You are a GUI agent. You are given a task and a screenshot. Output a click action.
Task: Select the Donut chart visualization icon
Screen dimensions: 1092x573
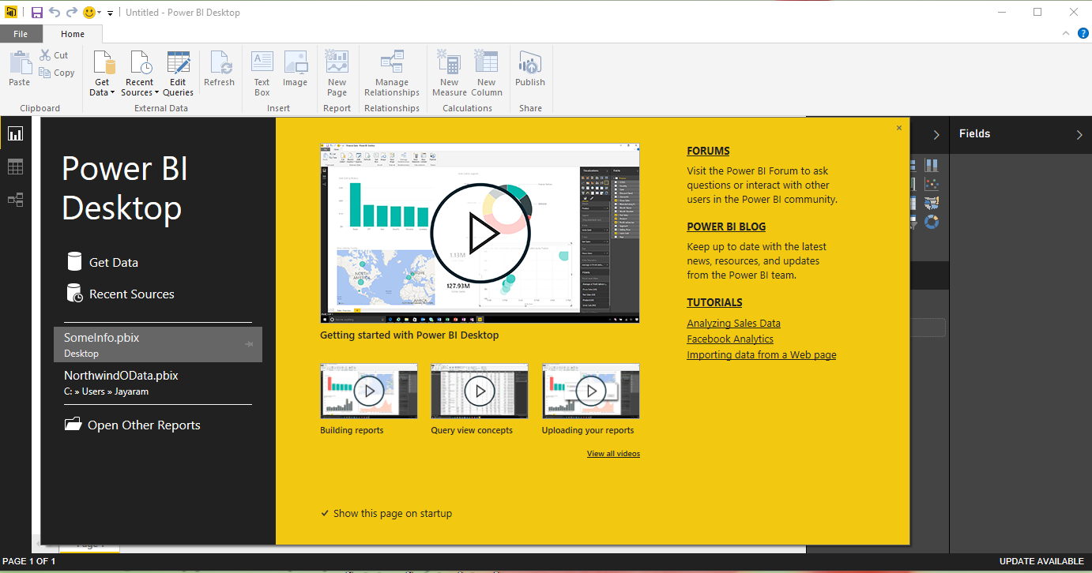[x=932, y=221]
